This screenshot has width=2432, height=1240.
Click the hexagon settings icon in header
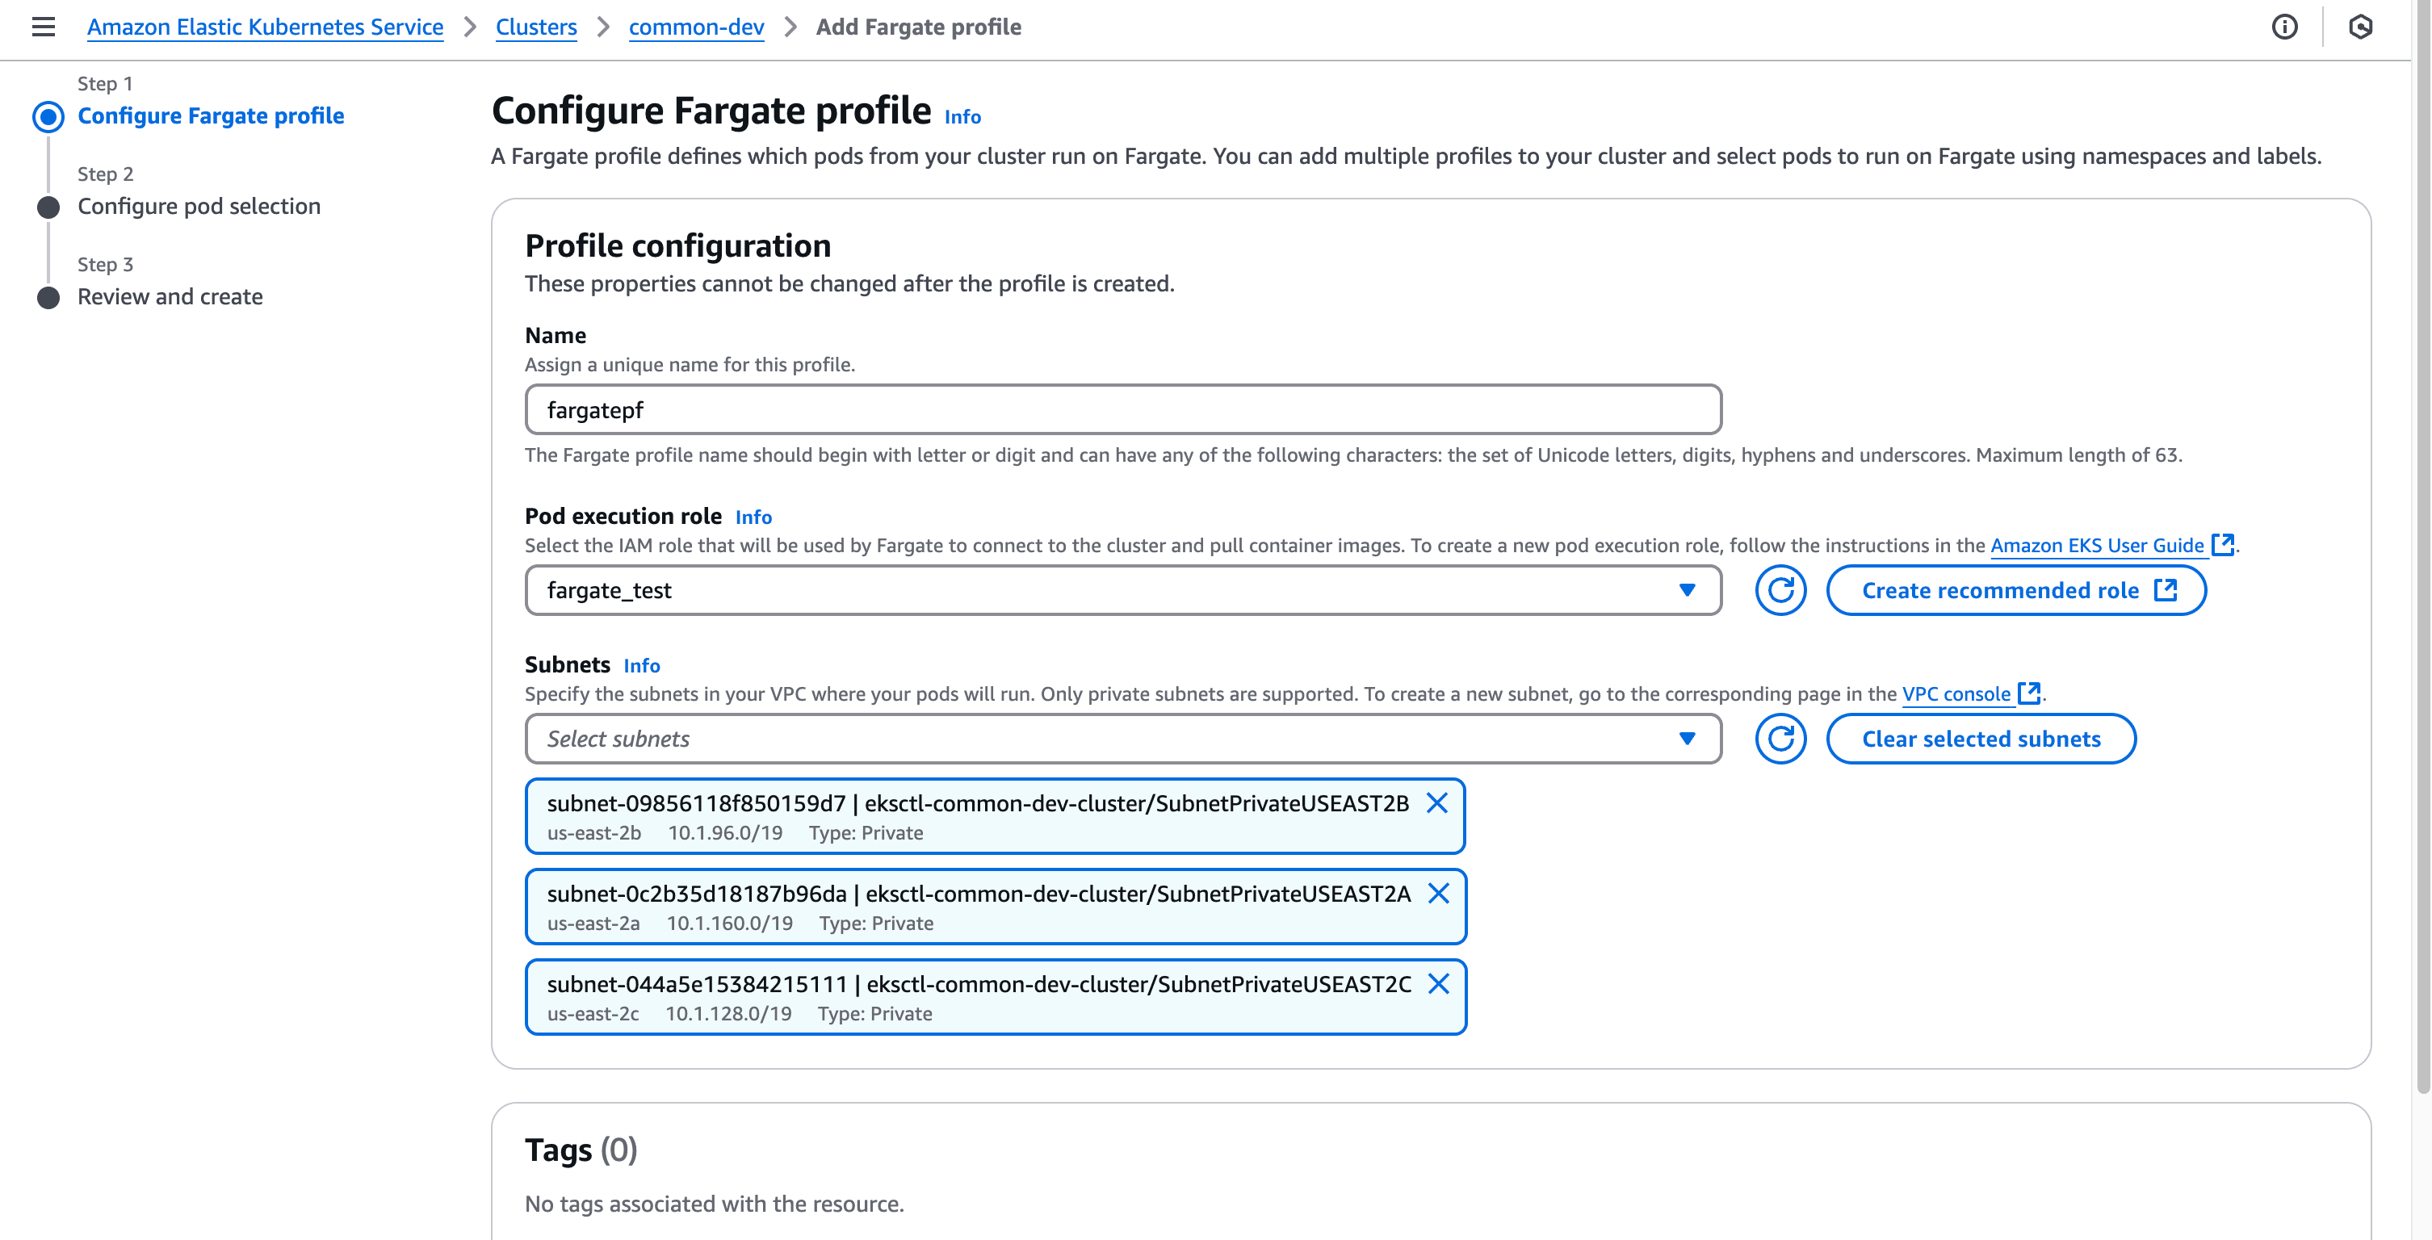2360,27
